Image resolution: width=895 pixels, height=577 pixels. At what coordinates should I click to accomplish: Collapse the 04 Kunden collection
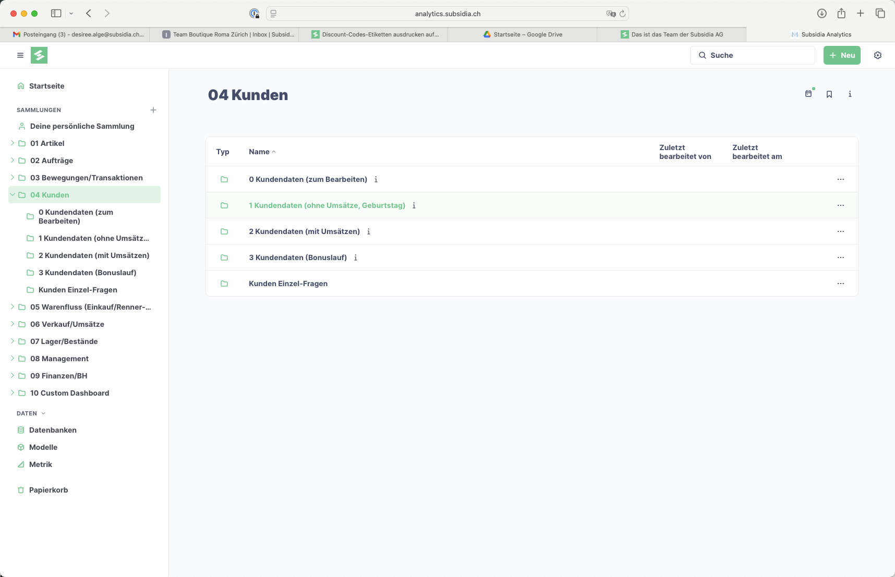pyautogui.click(x=13, y=194)
